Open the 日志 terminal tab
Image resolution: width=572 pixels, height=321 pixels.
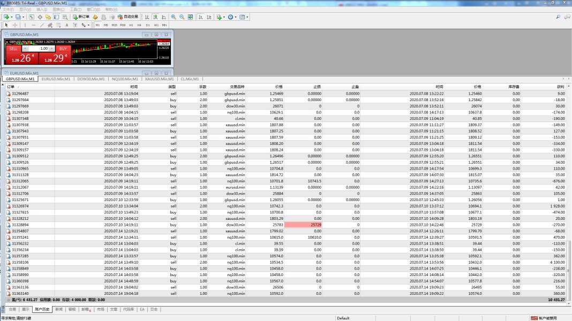click(154, 309)
